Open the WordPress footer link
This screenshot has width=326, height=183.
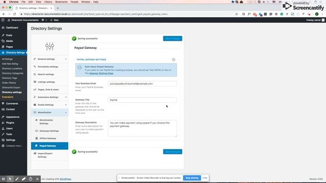pyautogui.click(x=66, y=179)
